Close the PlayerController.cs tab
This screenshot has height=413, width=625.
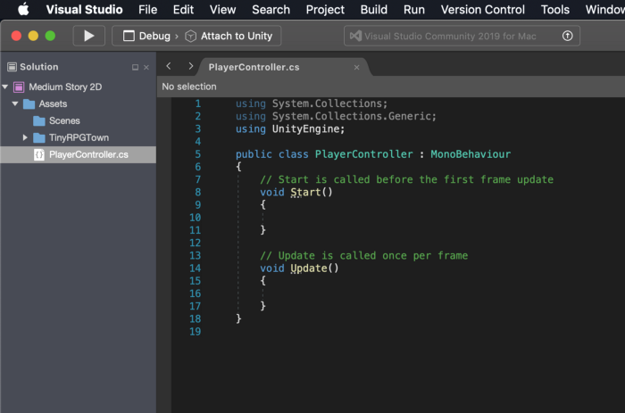point(357,67)
